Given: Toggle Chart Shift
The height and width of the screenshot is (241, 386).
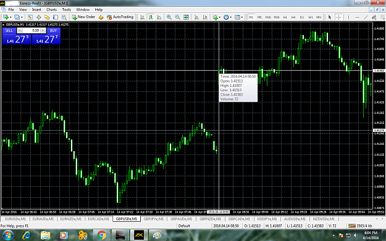Looking at the screenshot, I should [205, 17].
